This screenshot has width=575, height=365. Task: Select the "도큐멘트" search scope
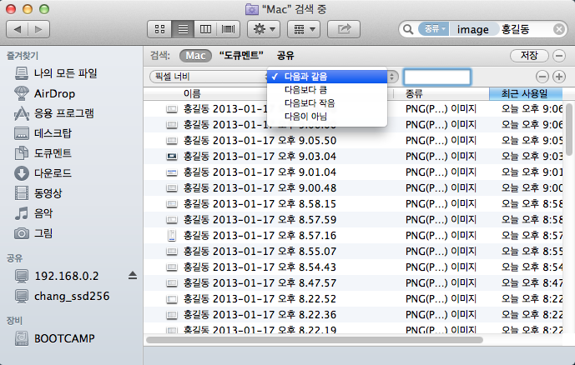(241, 56)
